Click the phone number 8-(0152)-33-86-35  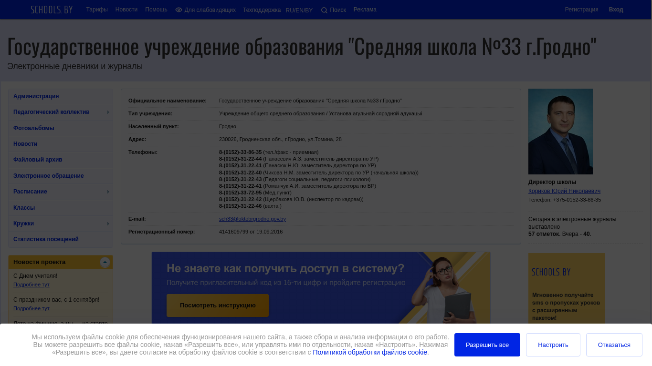[240, 152]
